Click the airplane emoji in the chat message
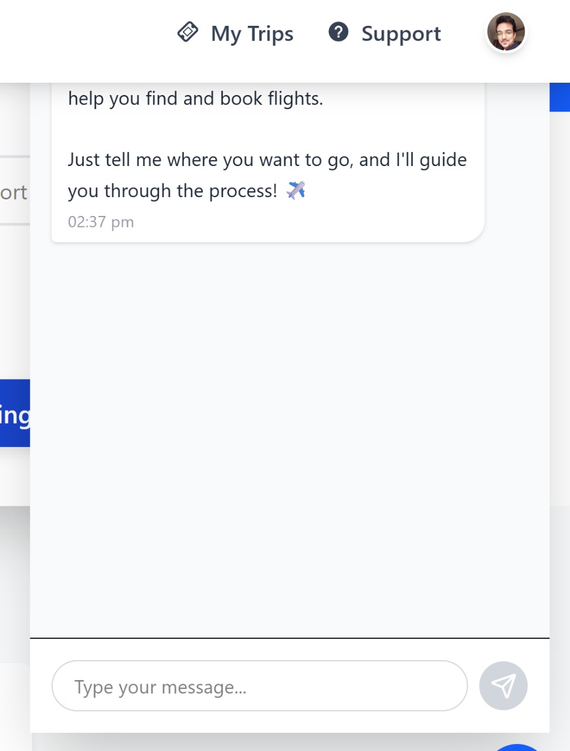Screen dimensions: 570x751 (296, 190)
